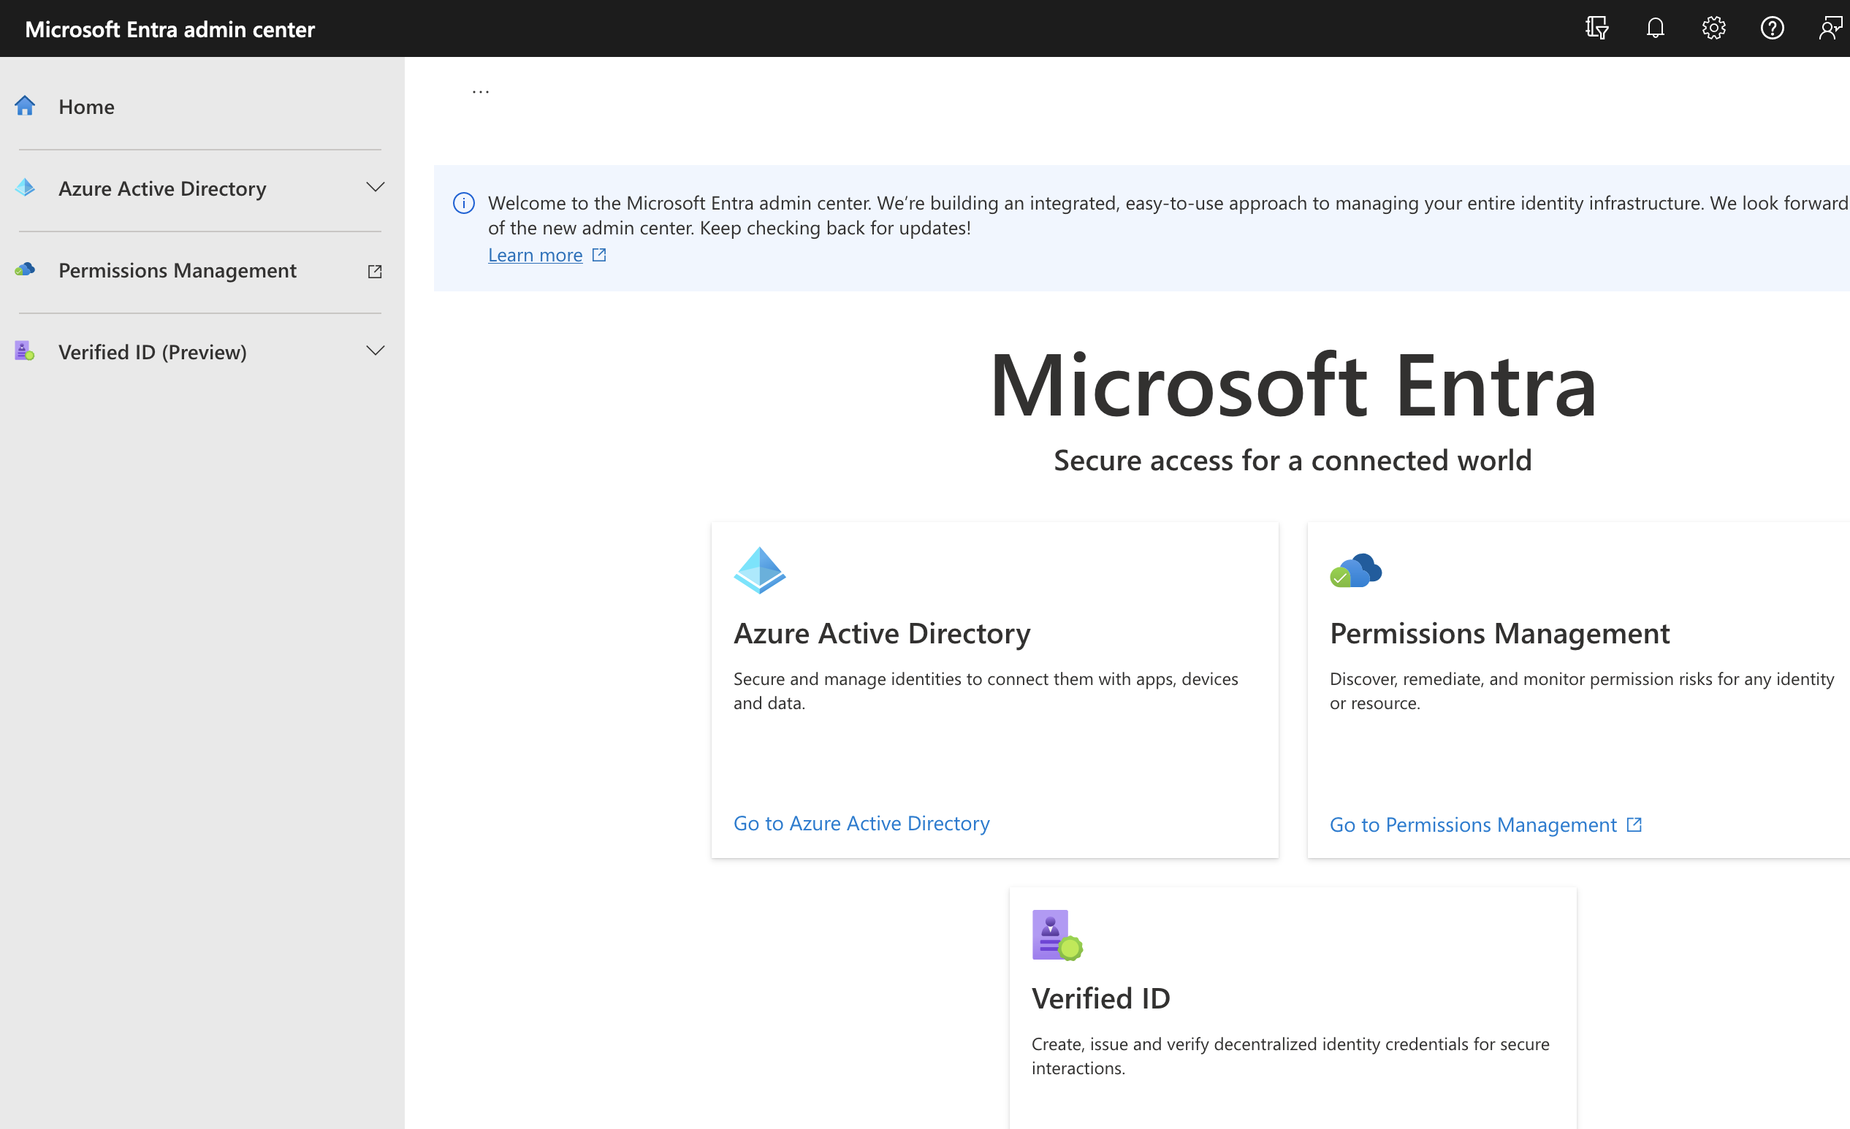
Task: Click the Verified ID badge icon in sidebar
Action: [x=25, y=350]
